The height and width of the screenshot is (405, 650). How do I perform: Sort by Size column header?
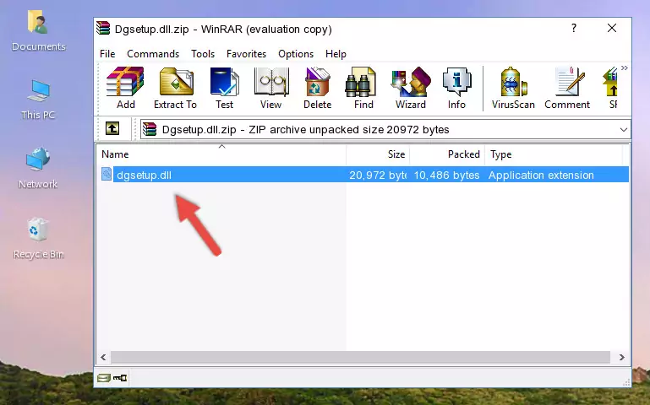pos(378,154)
